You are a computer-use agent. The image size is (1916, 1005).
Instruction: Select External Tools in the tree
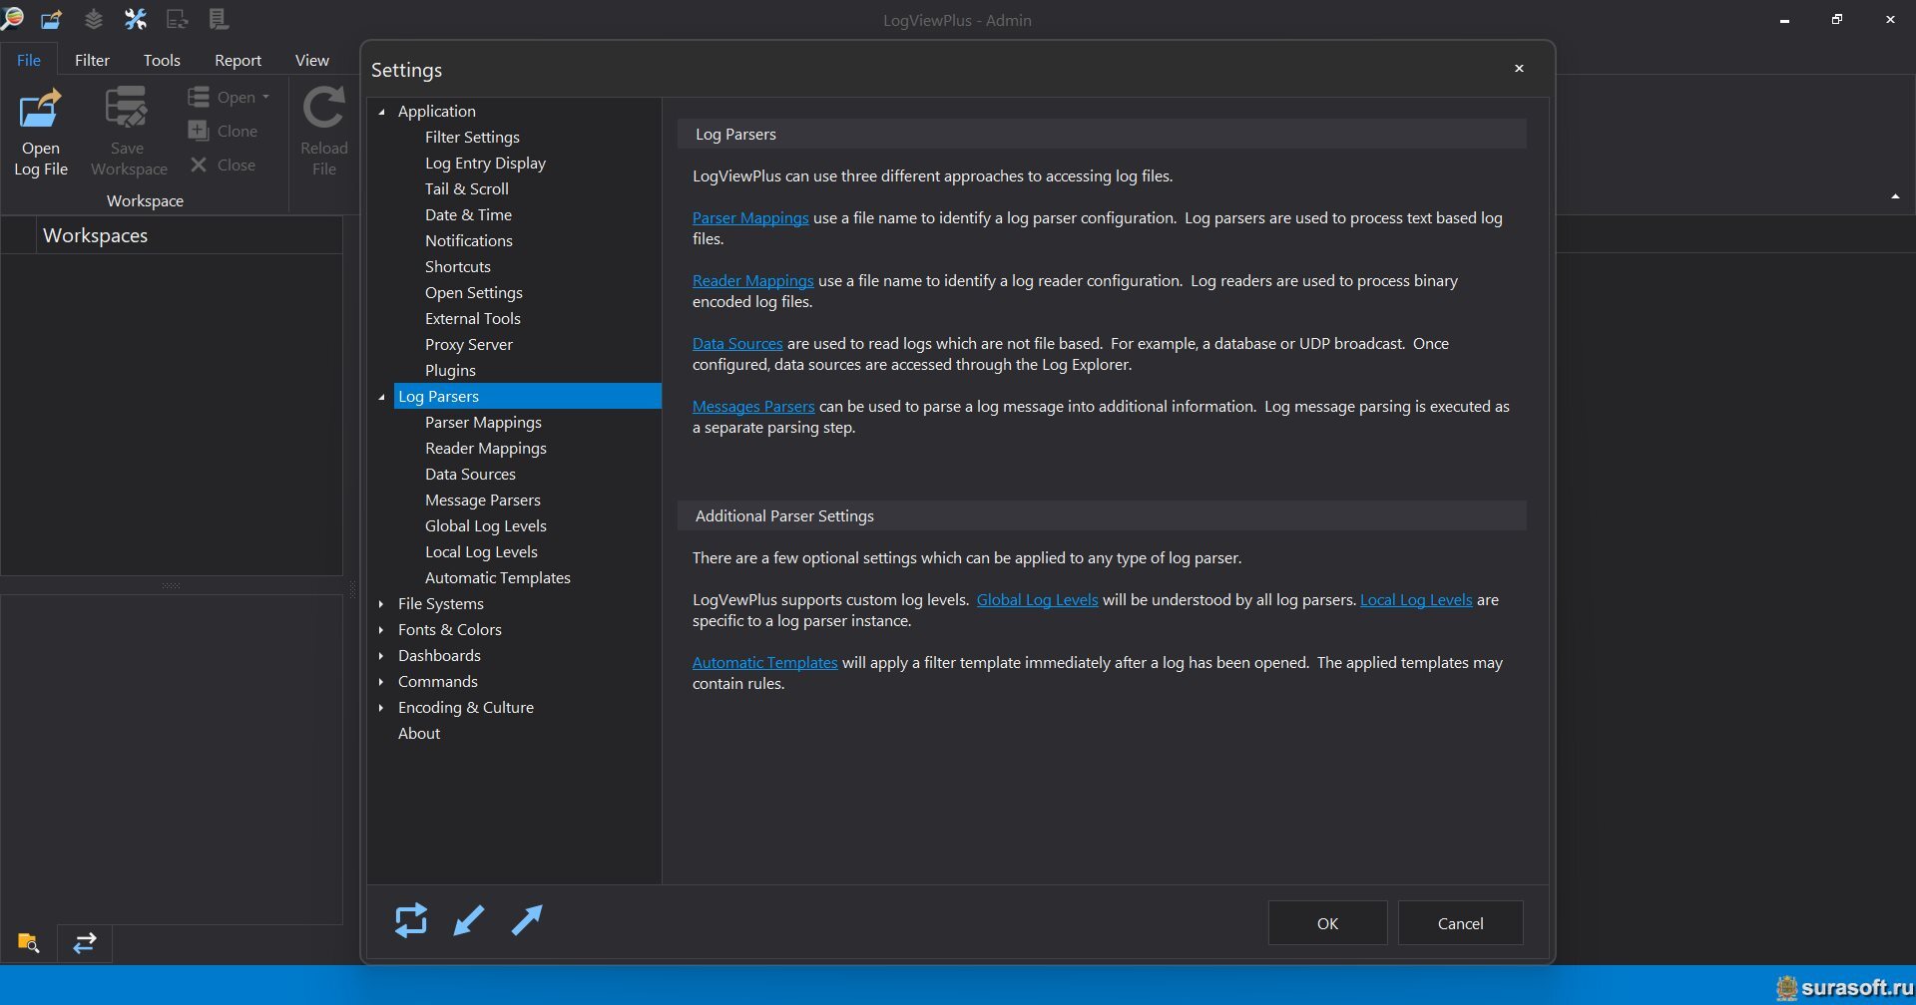472,318
